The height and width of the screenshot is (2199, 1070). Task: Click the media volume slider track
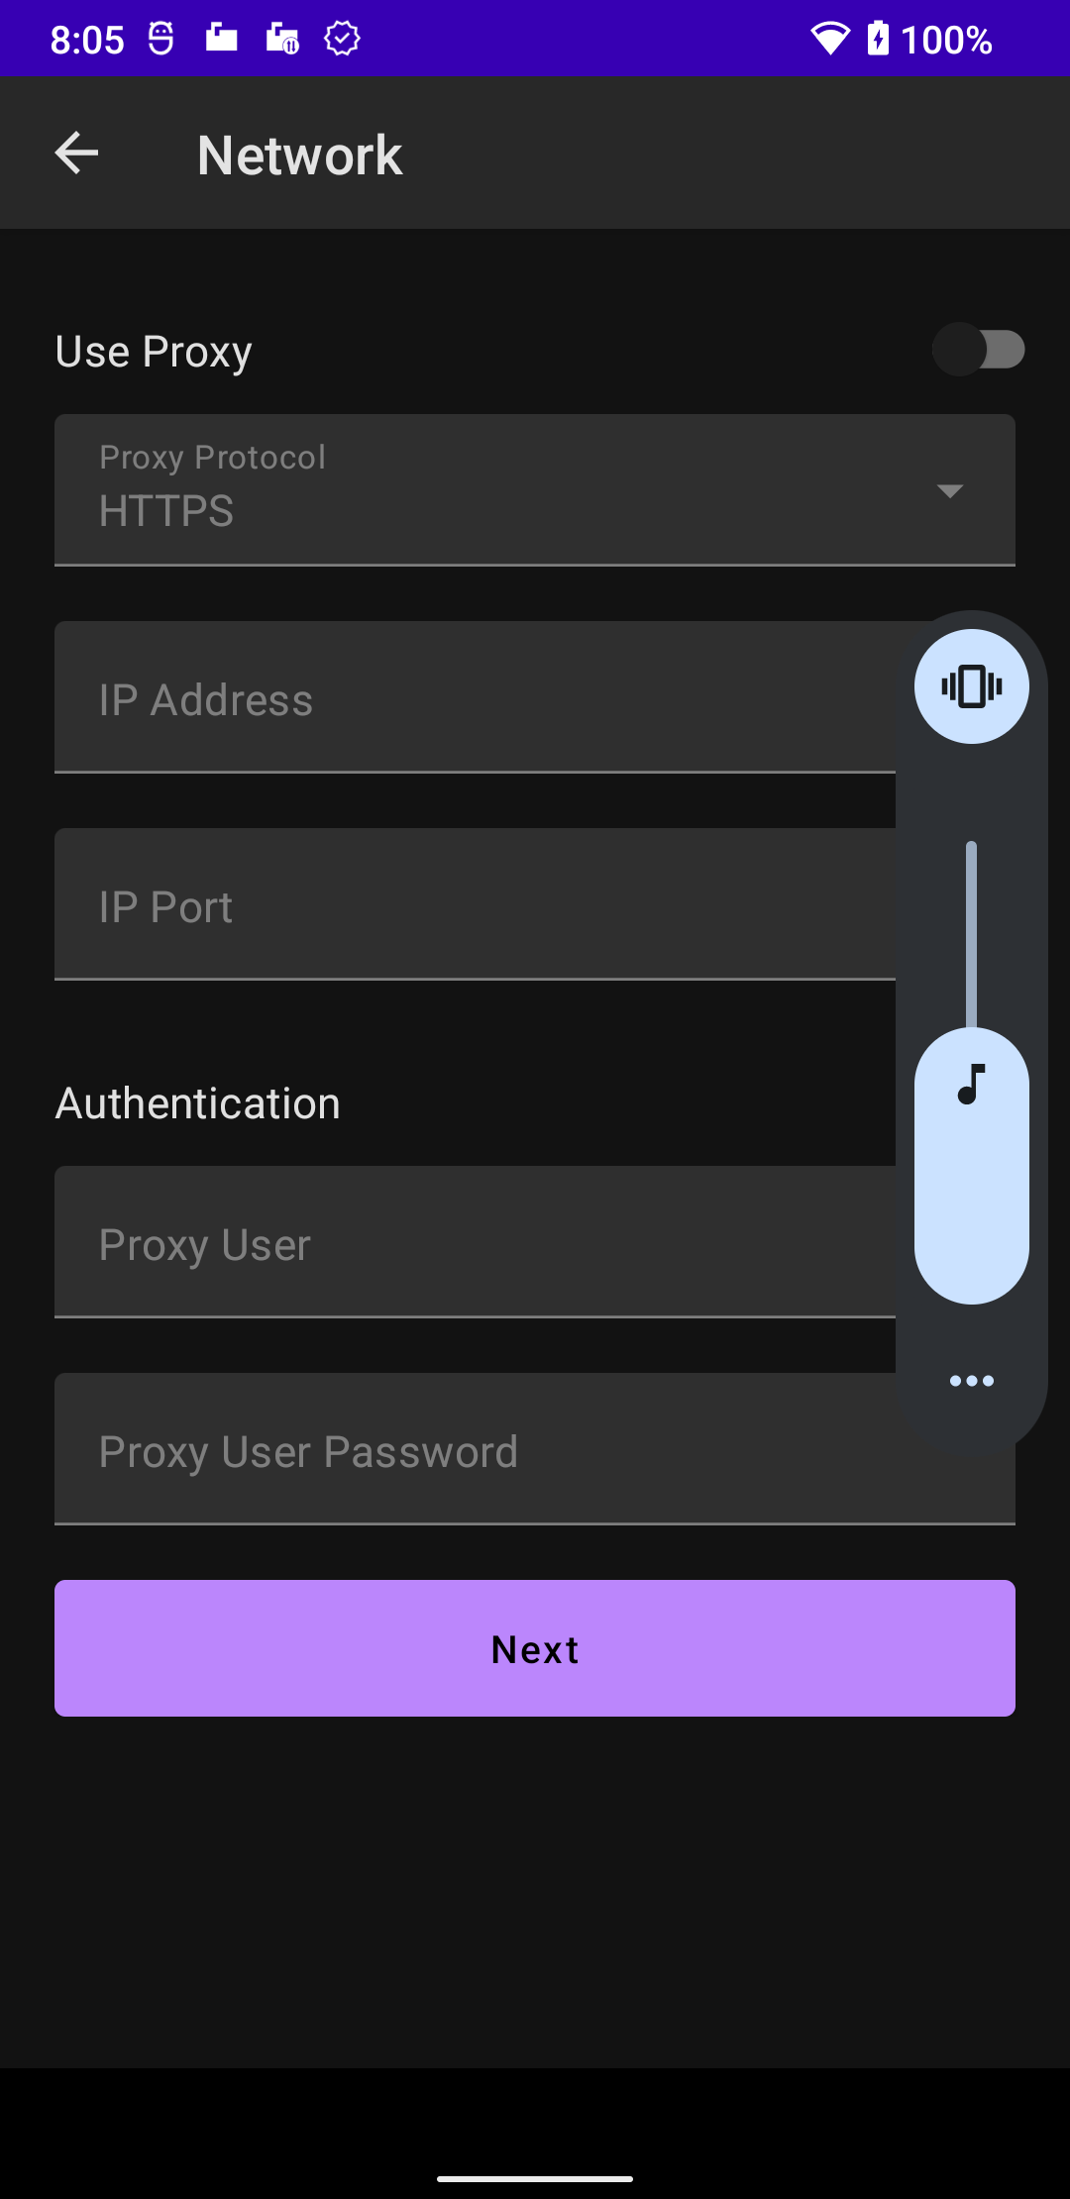click(971, 931)
